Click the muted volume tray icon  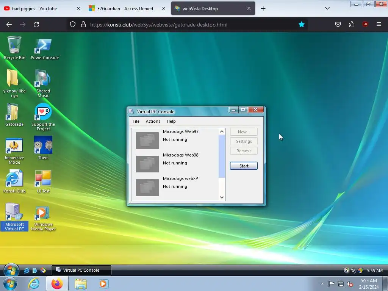[350, 284]
